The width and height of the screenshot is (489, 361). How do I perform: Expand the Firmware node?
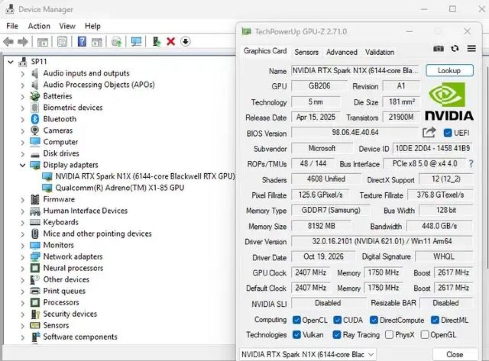click(23, 199)
